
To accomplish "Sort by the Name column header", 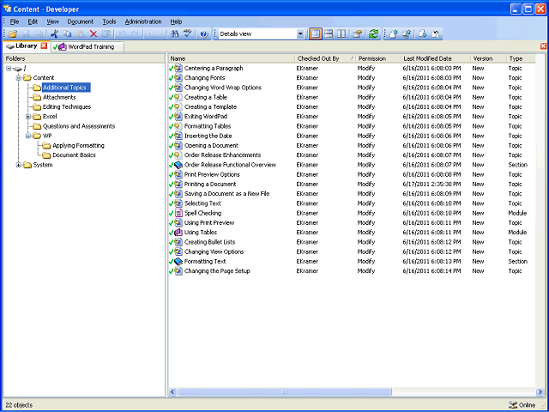I will [232, 58].
